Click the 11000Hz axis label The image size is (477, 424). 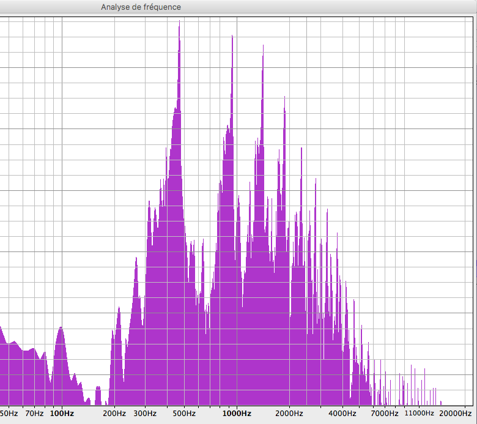[419, 413]
